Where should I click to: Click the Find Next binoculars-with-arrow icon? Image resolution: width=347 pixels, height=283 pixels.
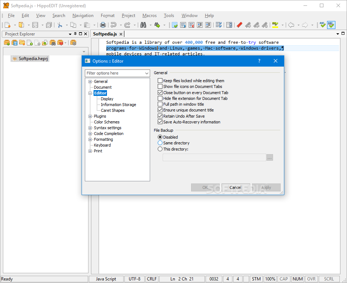[157, 25]
